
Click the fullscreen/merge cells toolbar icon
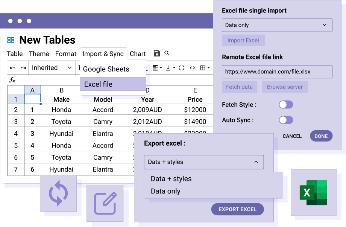point(182,68)
